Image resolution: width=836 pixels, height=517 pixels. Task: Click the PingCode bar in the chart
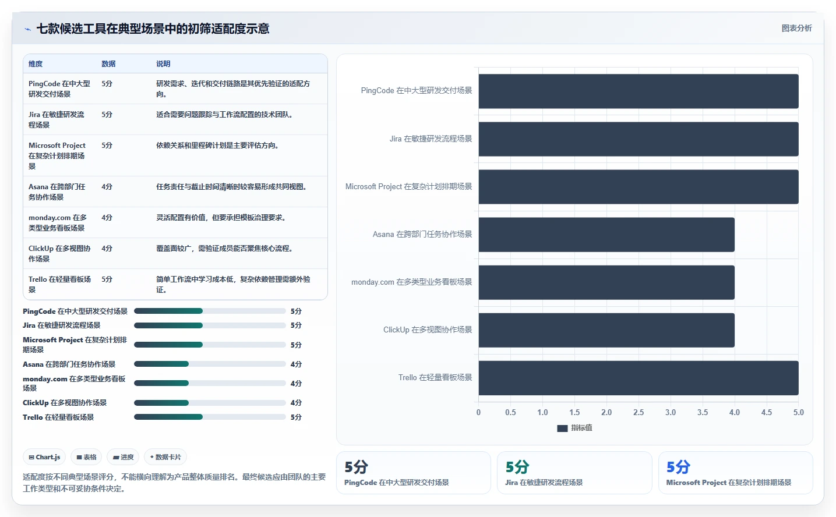tap(639, 91)
